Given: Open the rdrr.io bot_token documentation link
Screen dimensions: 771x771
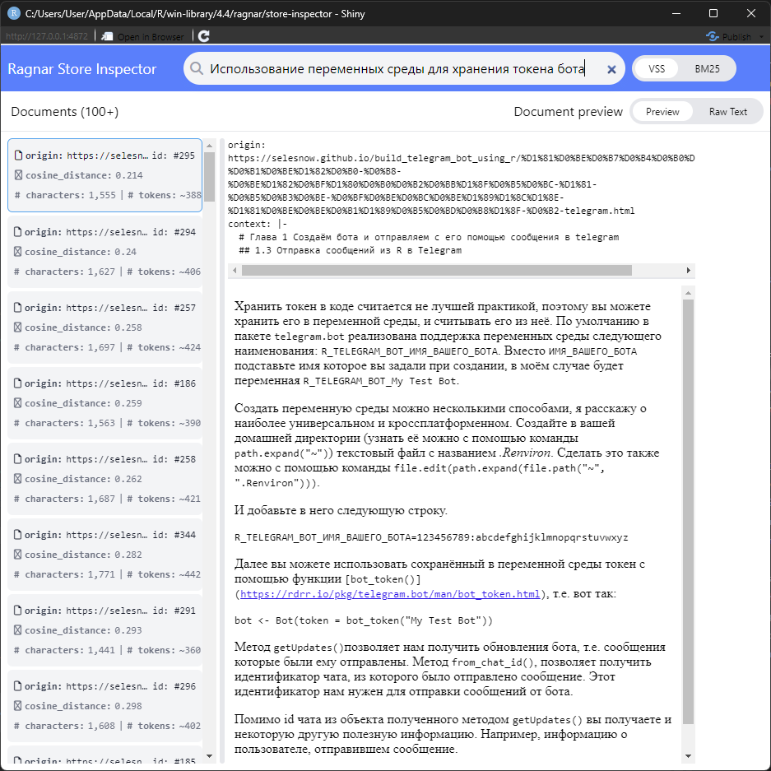Looking at the screenshot, I should (388, 593).
